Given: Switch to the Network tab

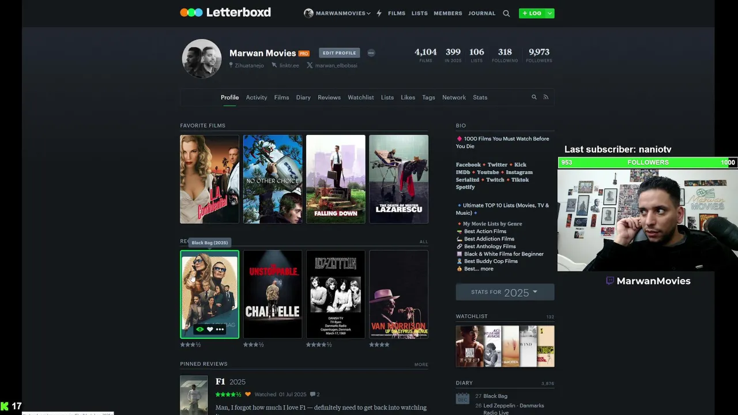Looking at the screenshot, I should [x=454, y=97].
